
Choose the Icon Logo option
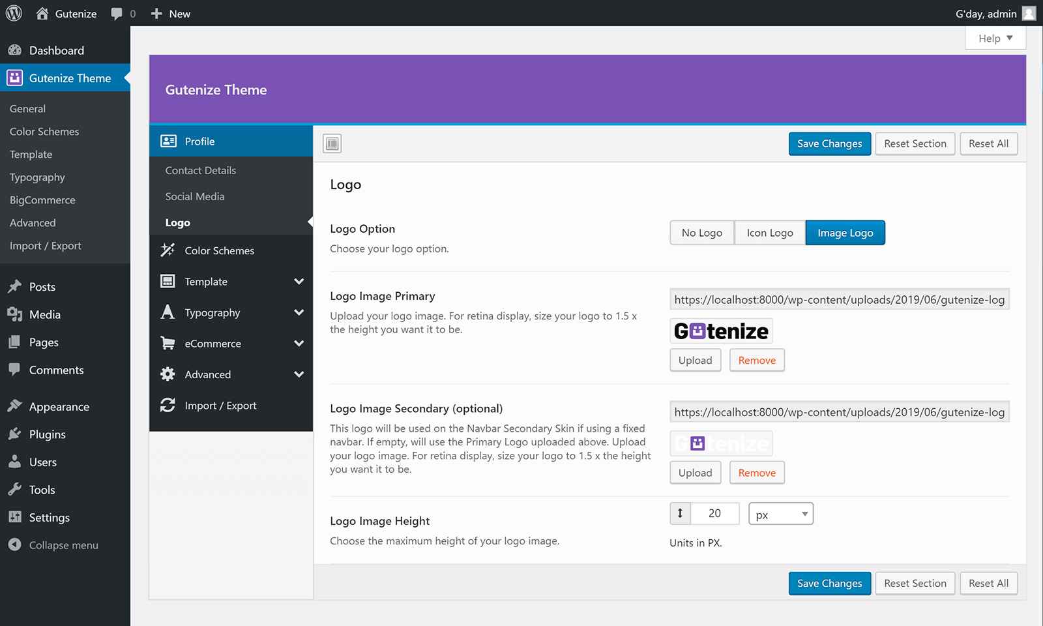(x=769, y=233)
